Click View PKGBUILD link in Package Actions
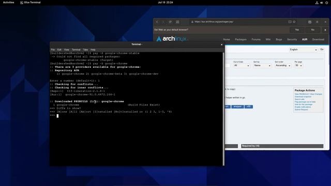This screenshot has height=186, width=331. click(302, 94)
